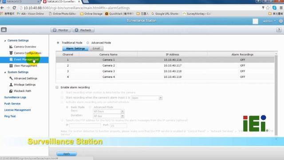Reload the page
Image resolution: width=284 pixels, height=160 pixels.
click(x=14, y=8)
